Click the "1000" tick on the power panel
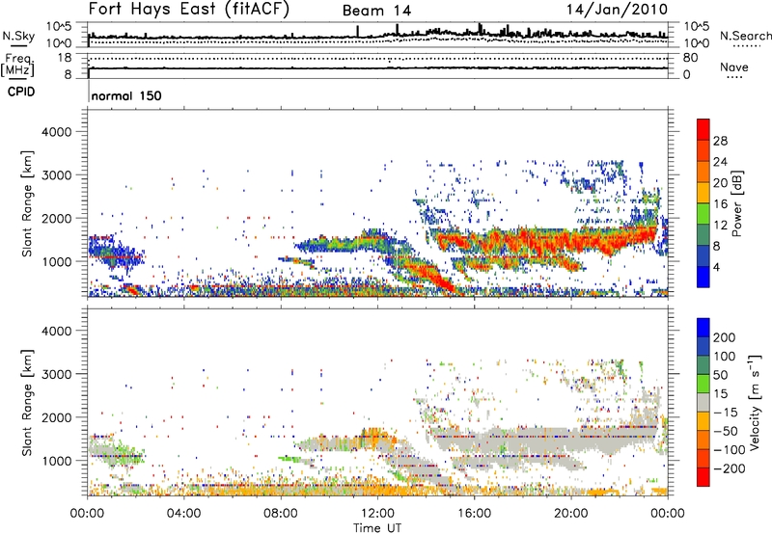Screen dimensions: 772x534 (56, 261)
